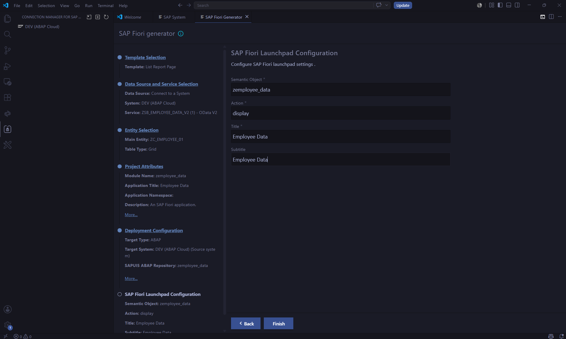Open the Edit menu
This screenshot has height=339, width=566.
tap(29, 6)
